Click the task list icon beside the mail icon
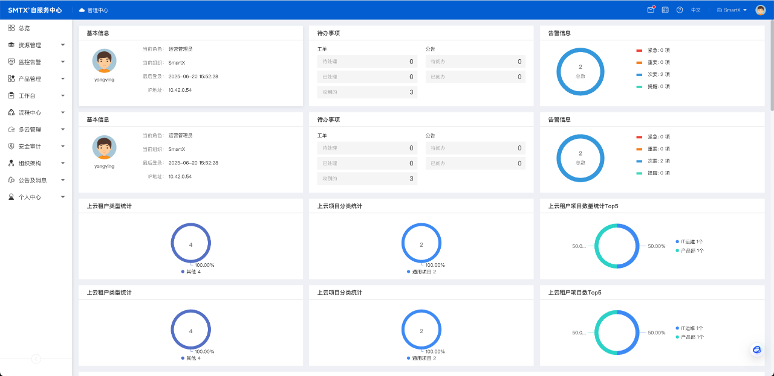 click(x=665, y=10)
